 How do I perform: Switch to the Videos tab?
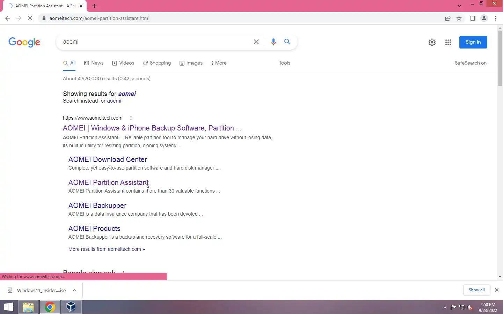123,63
